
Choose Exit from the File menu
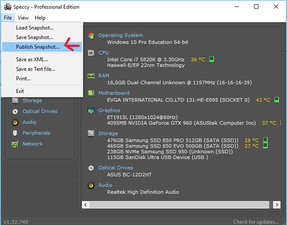(x=42, y=91)
